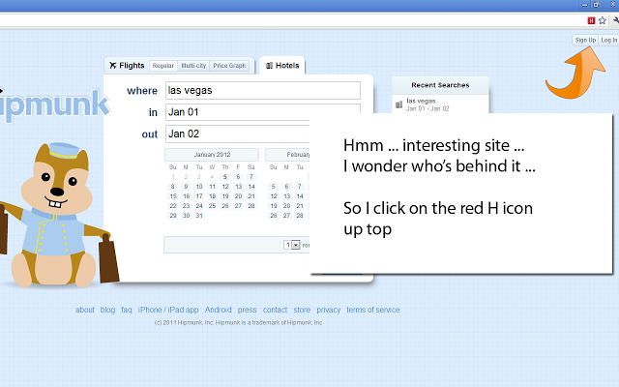
Task: Select January 31 in calendar
Action: (x=199, y=216)
